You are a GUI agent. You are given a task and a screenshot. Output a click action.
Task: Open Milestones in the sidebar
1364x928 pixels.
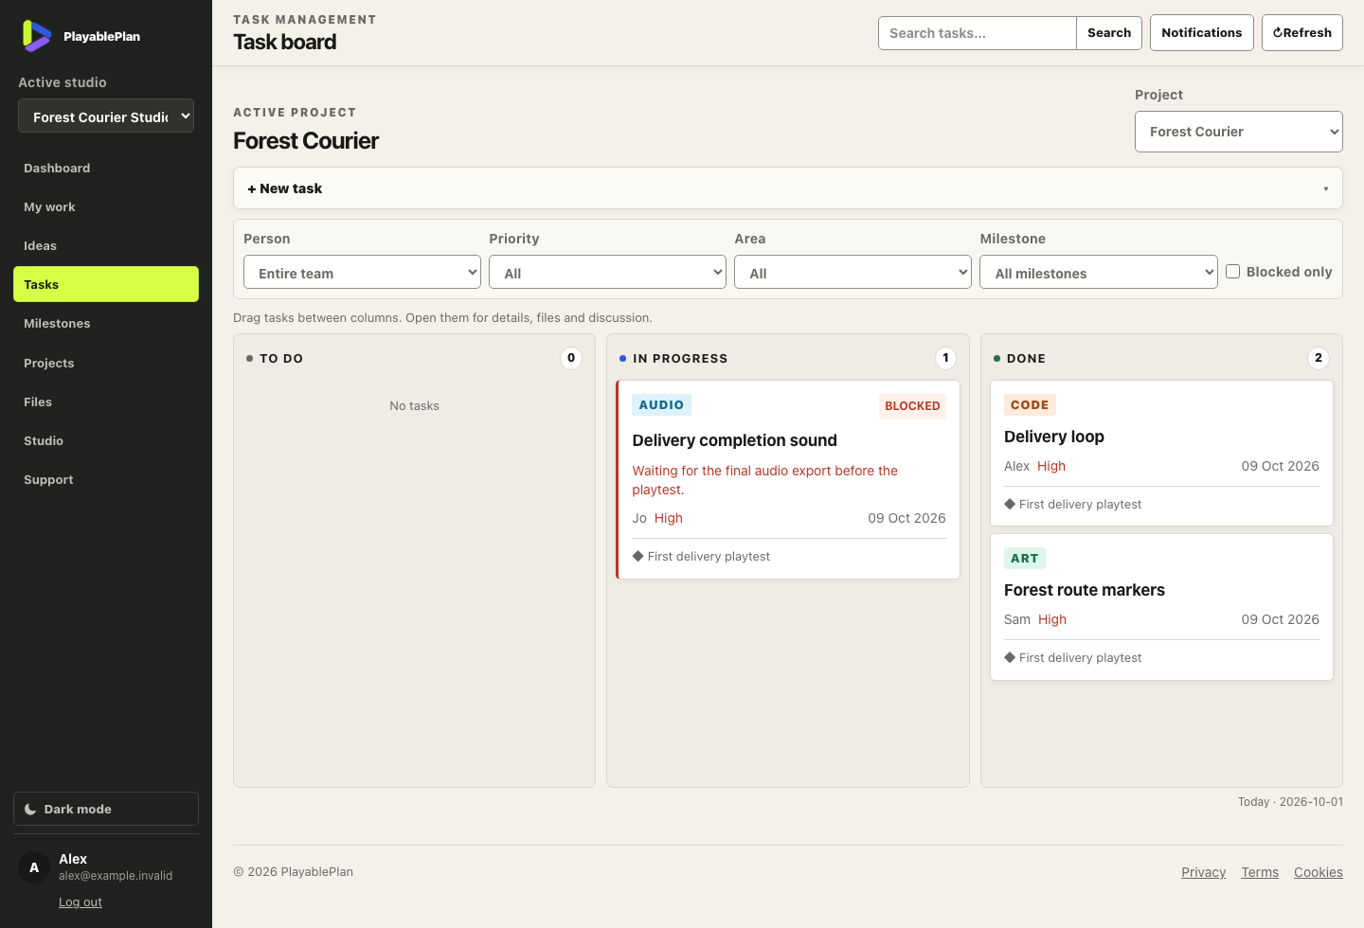coord(106,323)
